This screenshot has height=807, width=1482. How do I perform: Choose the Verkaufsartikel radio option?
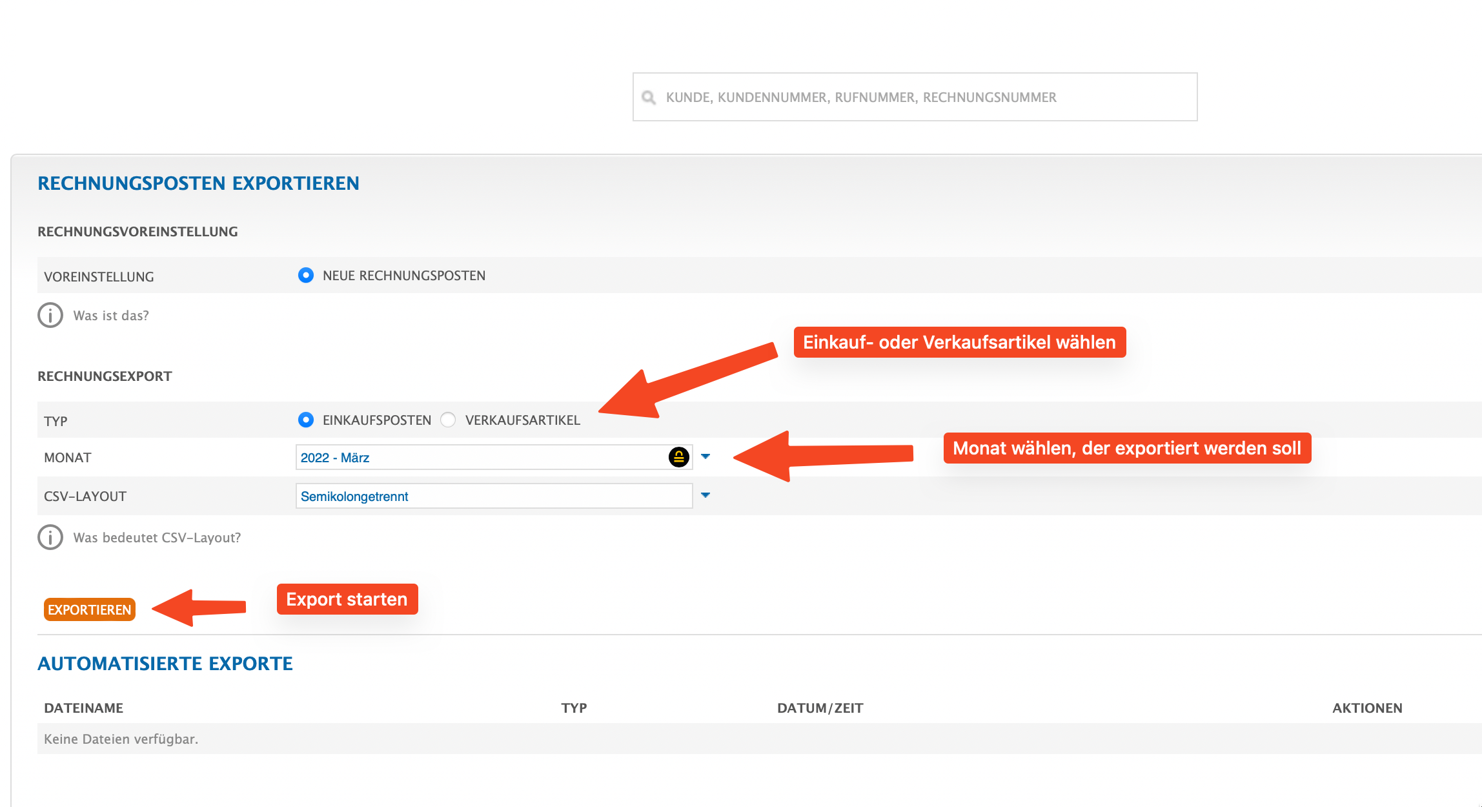coord(448,420)
